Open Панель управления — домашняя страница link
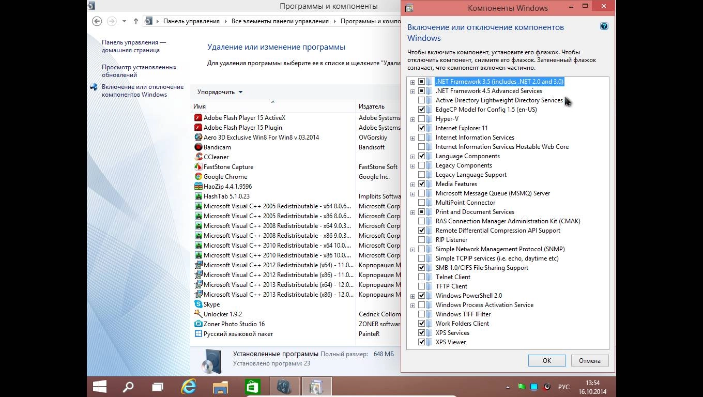This screenshot has height=397, width=703. tap(134, 46)
